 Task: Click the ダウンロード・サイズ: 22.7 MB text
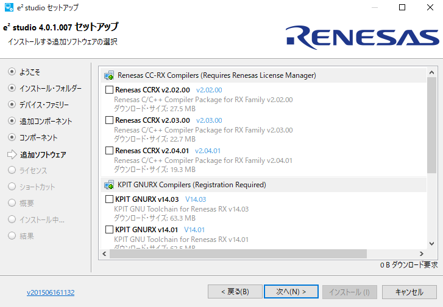pyautogui.click(x=155, y=139)
